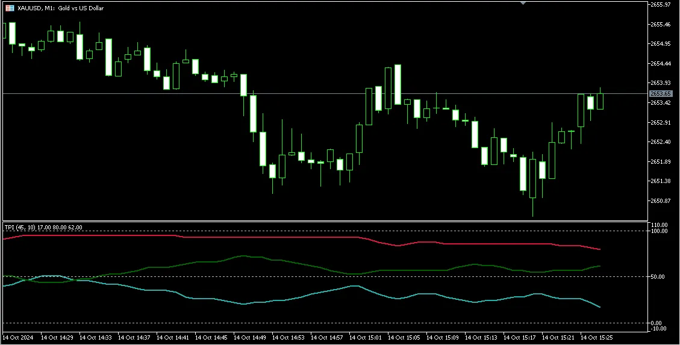Click the '14 Oct 14:45' time label
The image size is (680, 345).
pos(211,337)
